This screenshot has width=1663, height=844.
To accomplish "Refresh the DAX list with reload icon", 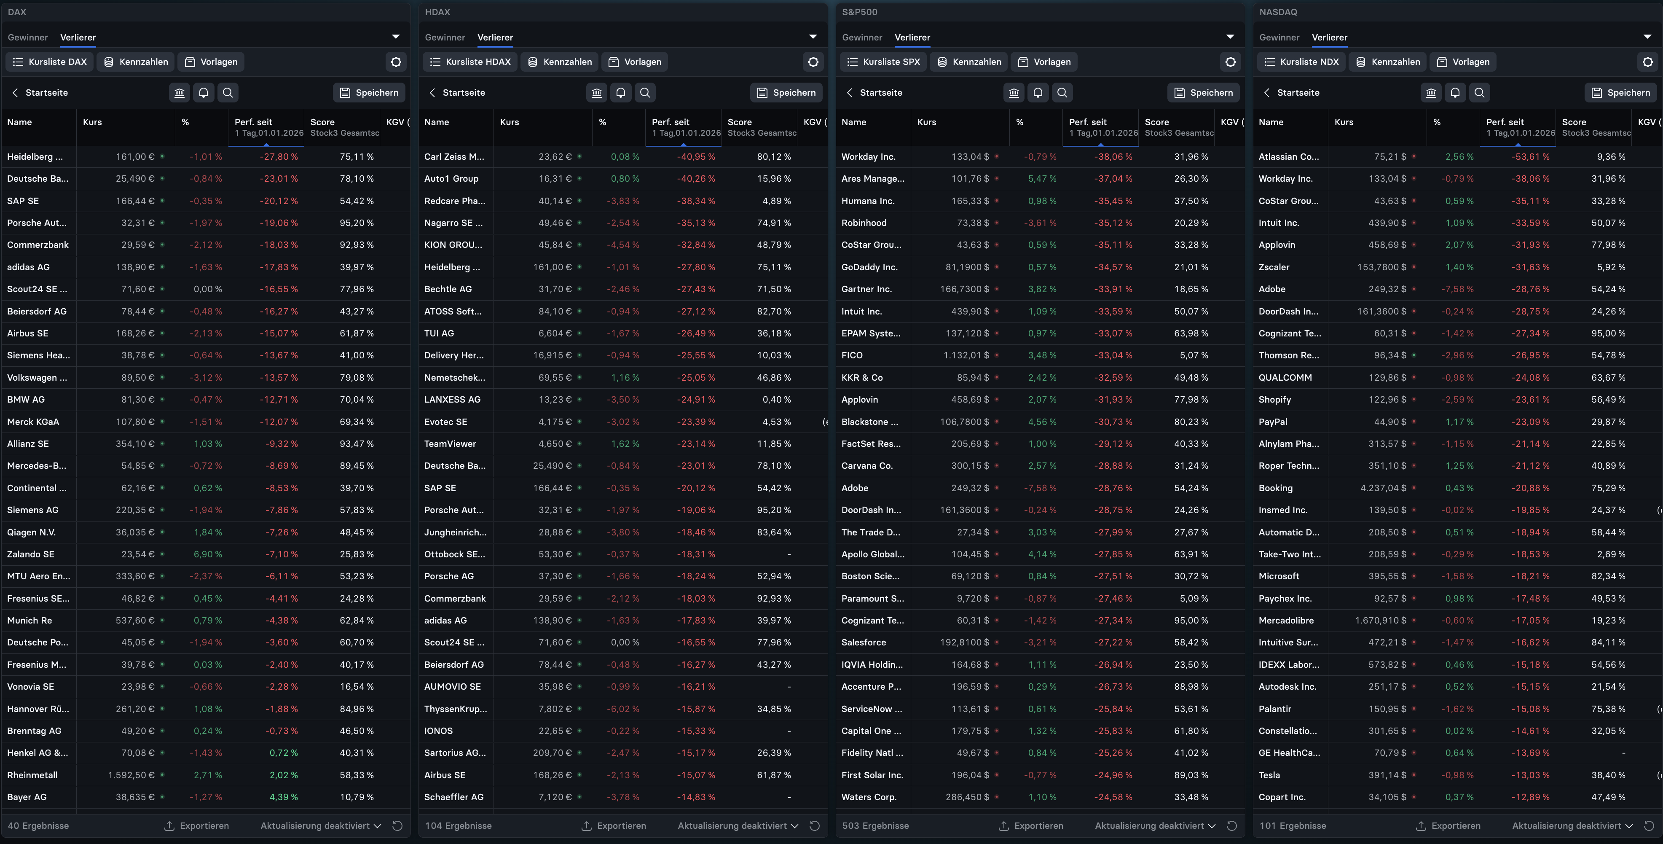I will (398, 825).
